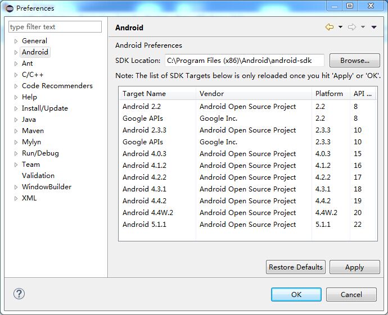388x315 pixels.
Task: Click the Apply button
Action: pos(354,267)
